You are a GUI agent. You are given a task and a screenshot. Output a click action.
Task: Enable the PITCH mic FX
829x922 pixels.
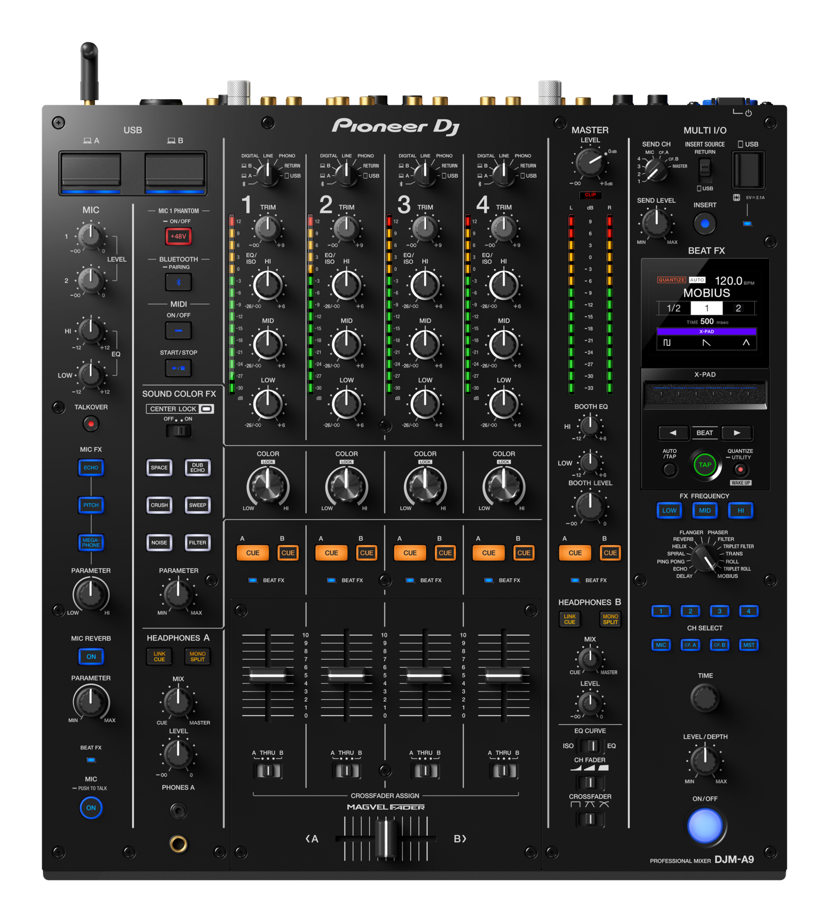point(91,505)
